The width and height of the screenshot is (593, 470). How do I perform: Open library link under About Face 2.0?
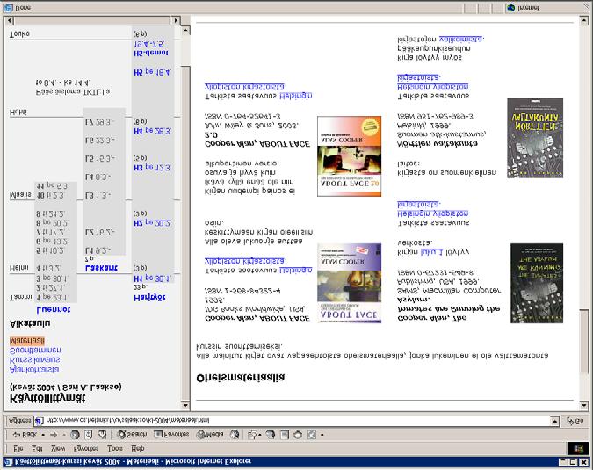(258, 91)
